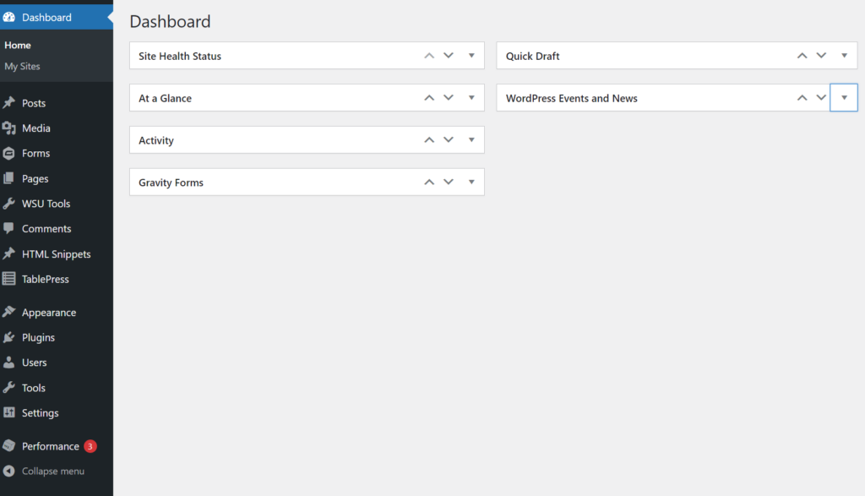Viewport: 865px width, 496px height.
Task: Open Posts using the pin icon
Action: pos(12,102)
